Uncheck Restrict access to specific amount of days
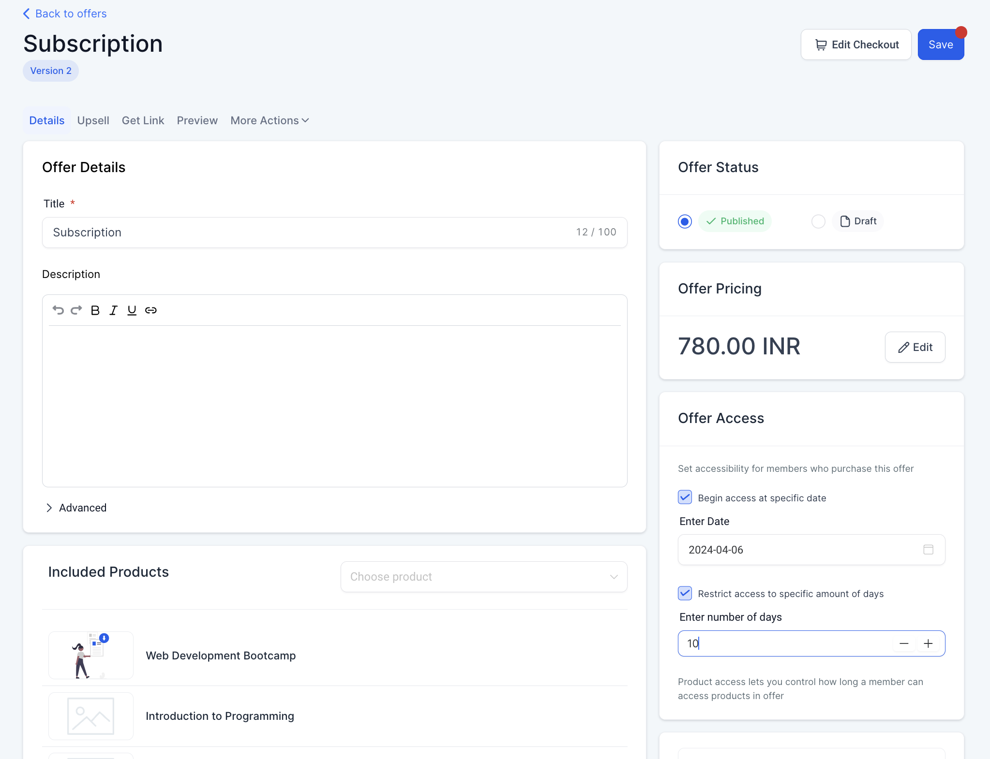Screen dimensions: 990x759 pos(685,593)
